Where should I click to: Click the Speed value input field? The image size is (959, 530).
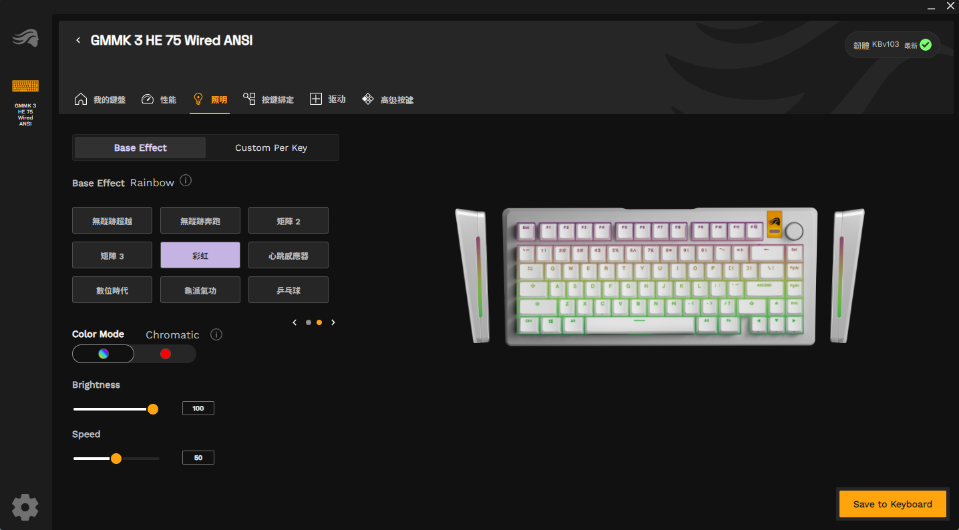pos(198,458)
